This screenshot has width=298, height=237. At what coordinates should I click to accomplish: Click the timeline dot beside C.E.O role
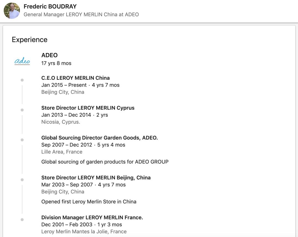coord(22,80)
